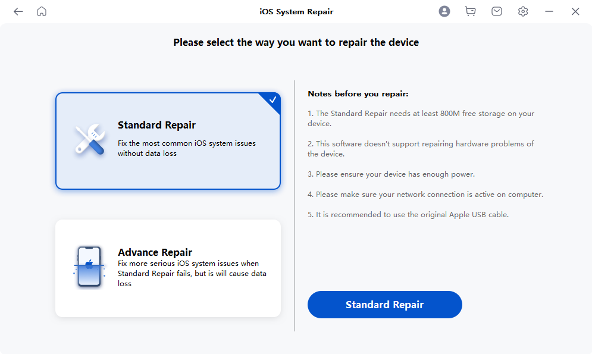This screenshot has width=592, height=354.
Task: Open the shopping cart icon
Action: (471, 11)
